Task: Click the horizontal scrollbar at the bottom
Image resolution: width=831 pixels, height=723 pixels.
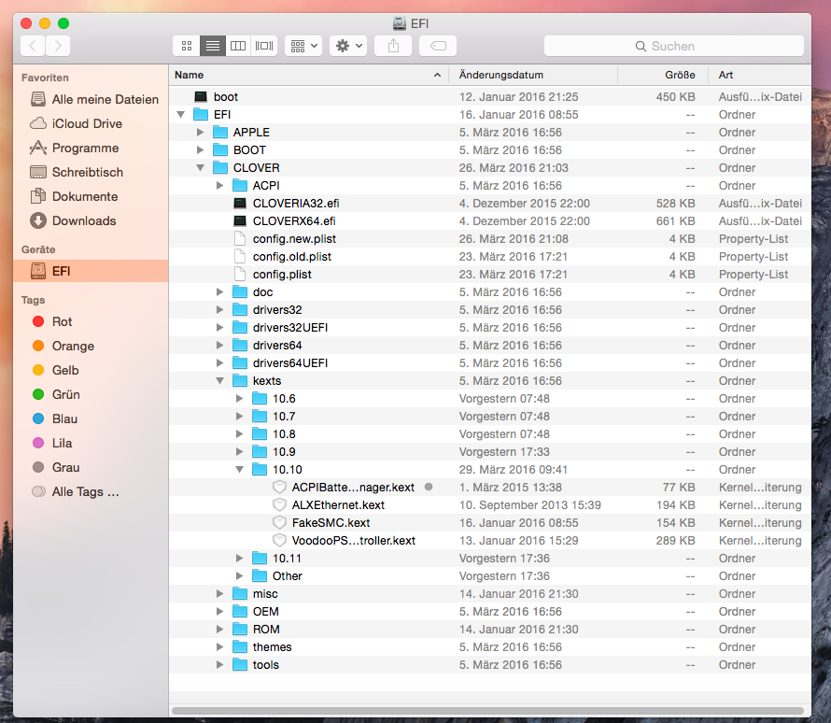Action: [487, 710]
